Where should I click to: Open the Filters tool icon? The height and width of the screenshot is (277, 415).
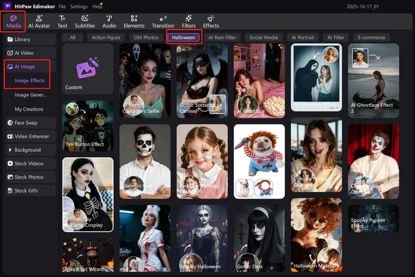[x=188, y=22]
